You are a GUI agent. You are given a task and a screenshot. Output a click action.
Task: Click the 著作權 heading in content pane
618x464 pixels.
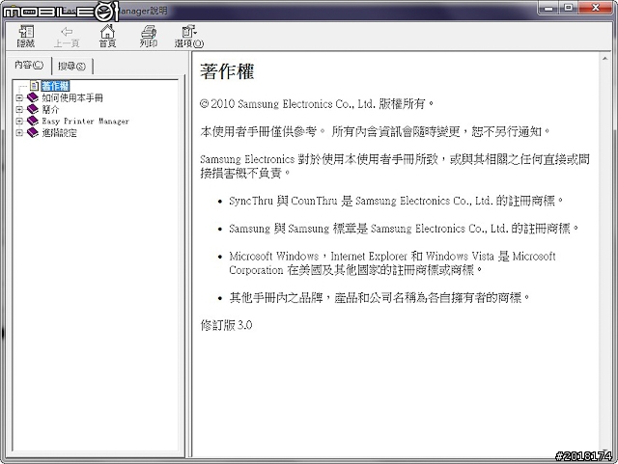point(228,71)
